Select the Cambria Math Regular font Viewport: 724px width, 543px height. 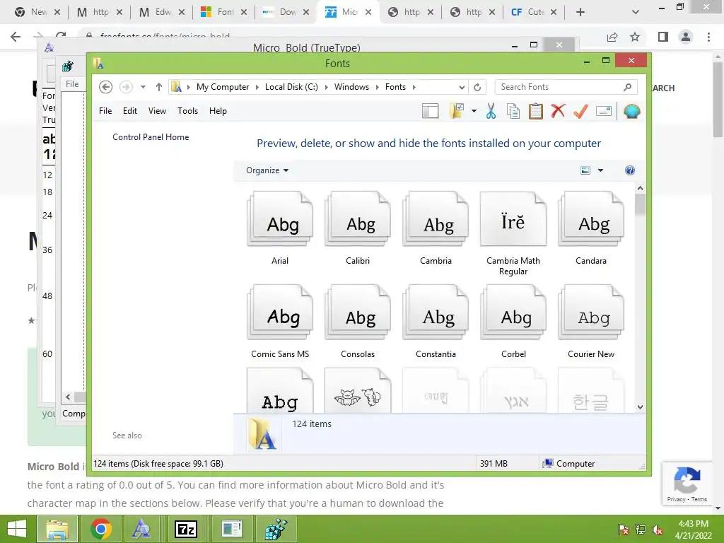click(513, 233)
